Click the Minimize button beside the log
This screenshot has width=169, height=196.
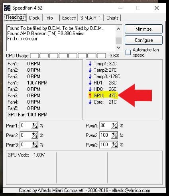(143, 29)
